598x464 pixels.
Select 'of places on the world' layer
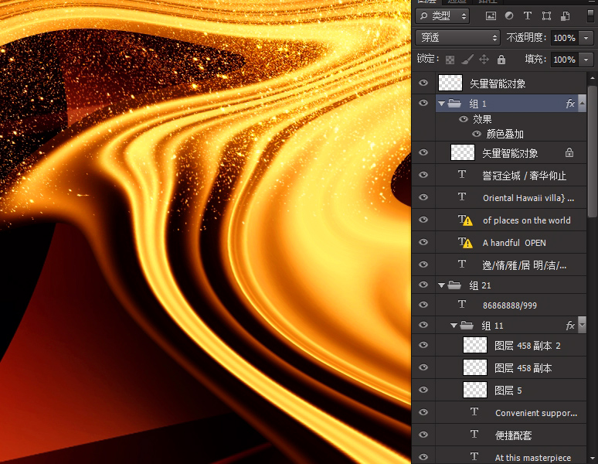(x=511, y=220)
